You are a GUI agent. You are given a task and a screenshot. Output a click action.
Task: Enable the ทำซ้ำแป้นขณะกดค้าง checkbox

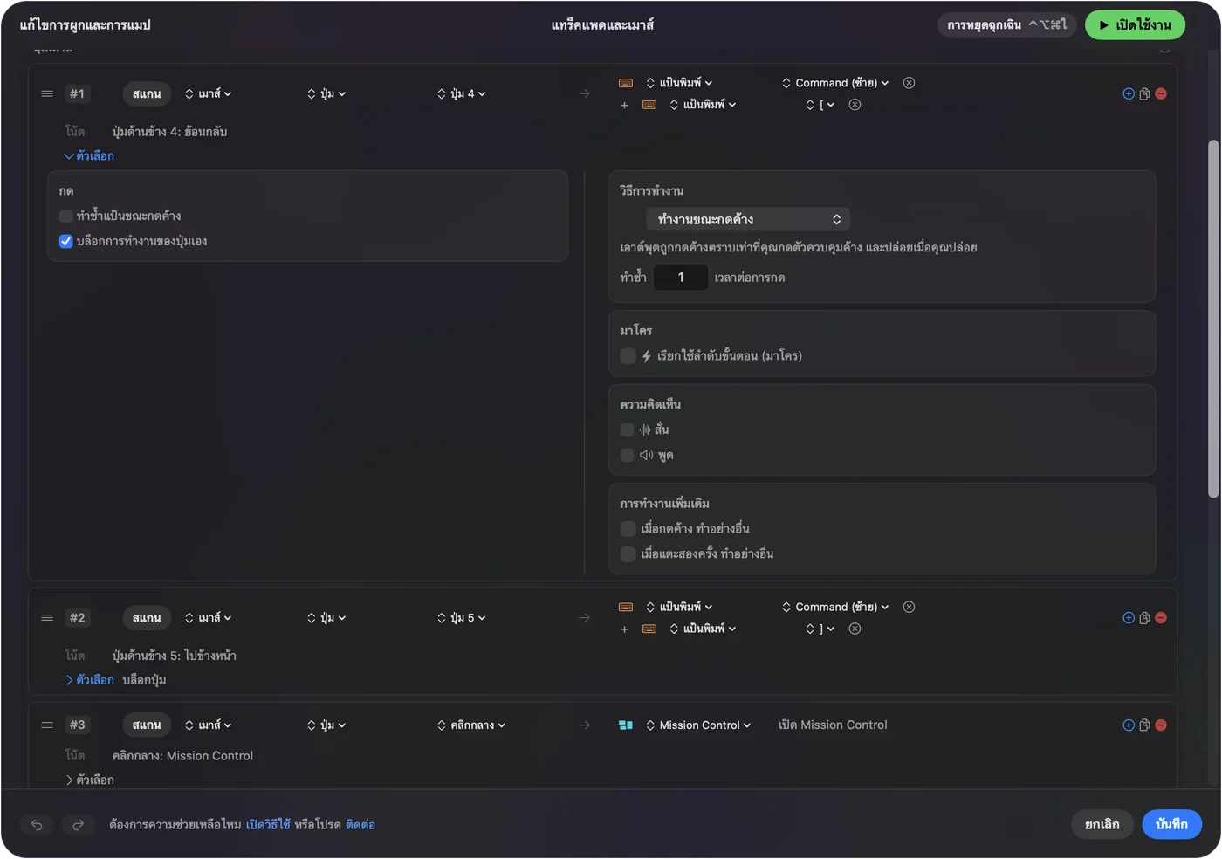(65, 216)
